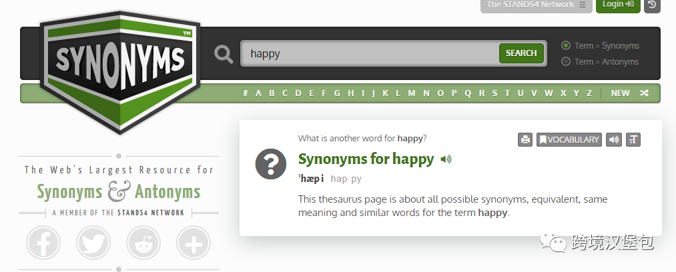Browse synonyms by letter W
Image resolution: width=676 pixels, height=272 pixels.
pyautogui.click(x=549, y=93)
